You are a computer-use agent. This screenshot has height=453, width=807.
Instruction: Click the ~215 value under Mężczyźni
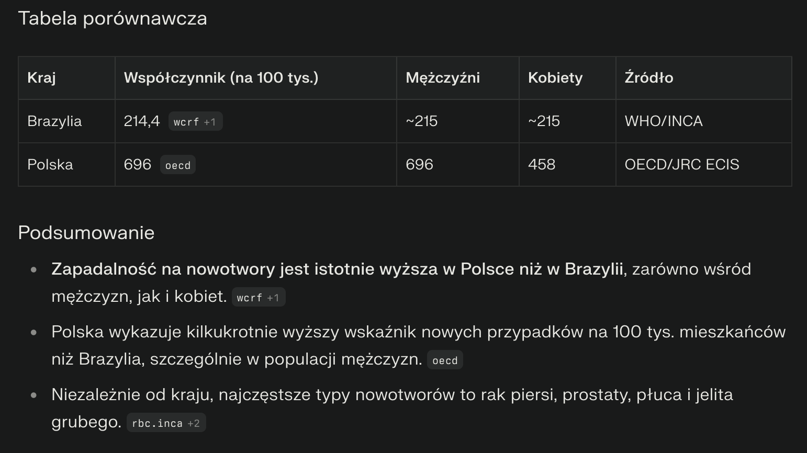pyautogui.click(x=422, y=121)
